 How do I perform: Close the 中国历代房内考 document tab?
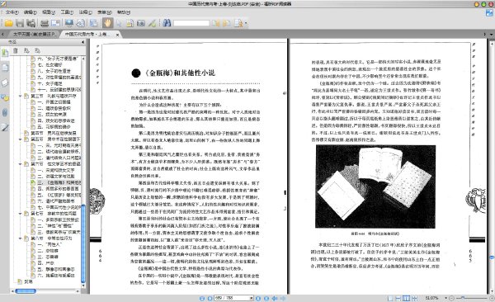117,35
